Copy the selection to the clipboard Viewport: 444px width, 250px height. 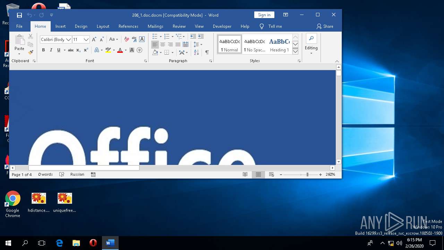31,44
